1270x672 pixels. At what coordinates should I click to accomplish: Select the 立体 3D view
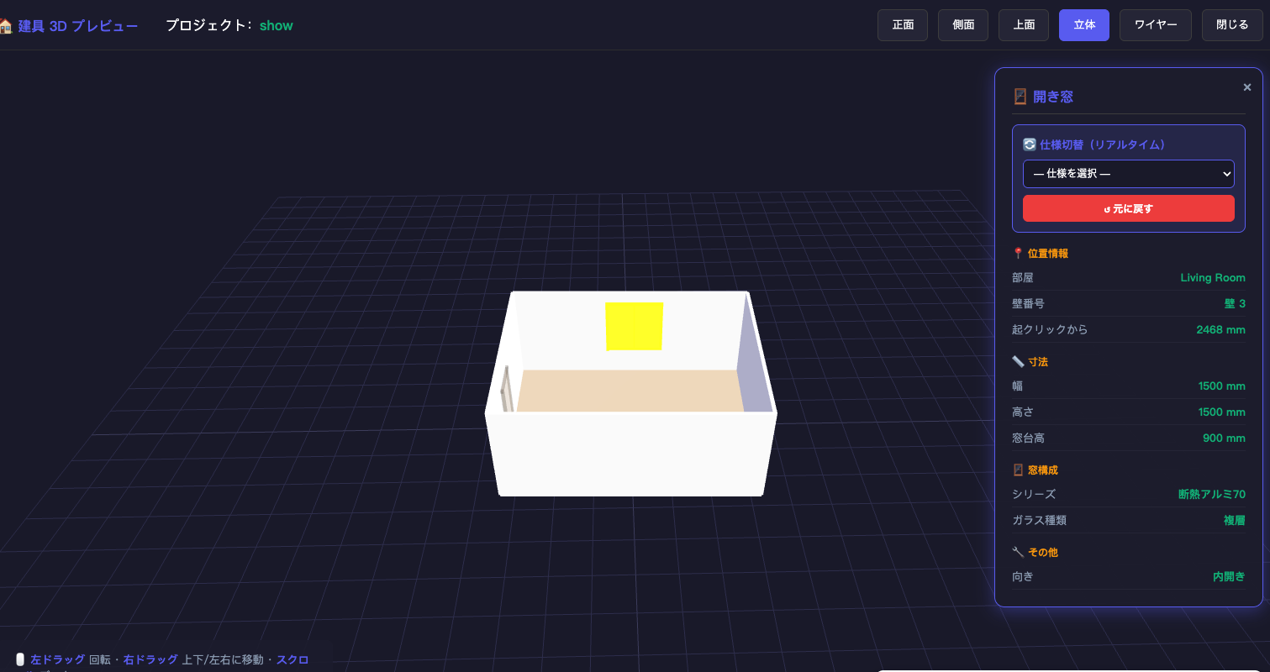1084,25
